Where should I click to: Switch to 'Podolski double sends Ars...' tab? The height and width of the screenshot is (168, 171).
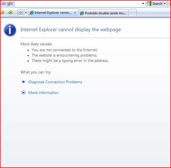(103, 13)
